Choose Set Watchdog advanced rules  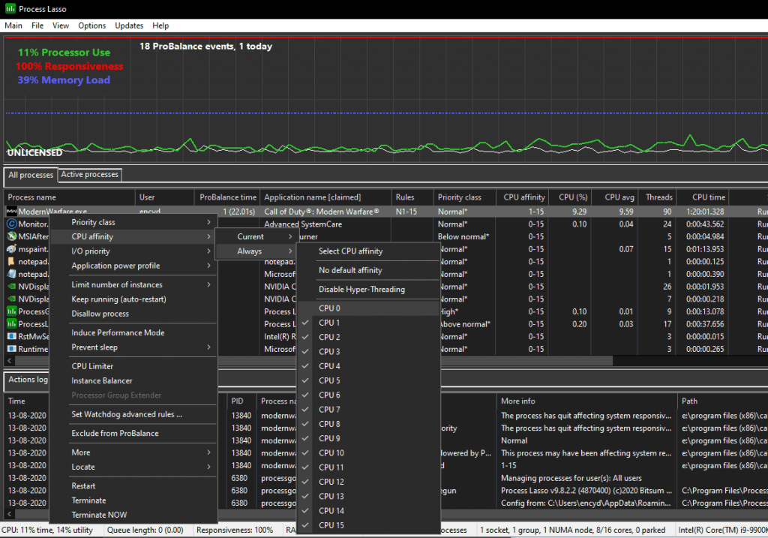coord(133,414)
